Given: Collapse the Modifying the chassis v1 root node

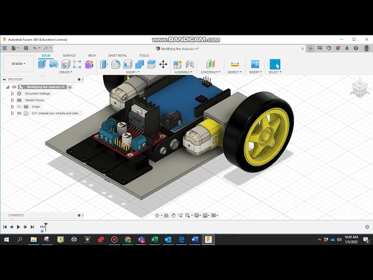Looking at the screenshot, I should click(8, 87).
